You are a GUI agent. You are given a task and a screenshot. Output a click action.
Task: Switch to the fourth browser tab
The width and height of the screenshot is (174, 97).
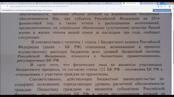pos(61,3)
